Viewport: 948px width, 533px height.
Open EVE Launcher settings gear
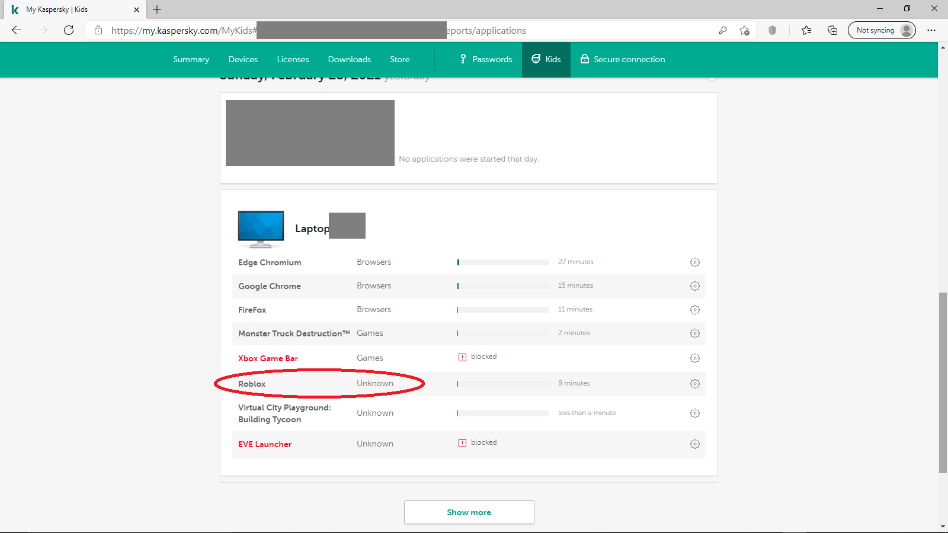pos(695,444)
